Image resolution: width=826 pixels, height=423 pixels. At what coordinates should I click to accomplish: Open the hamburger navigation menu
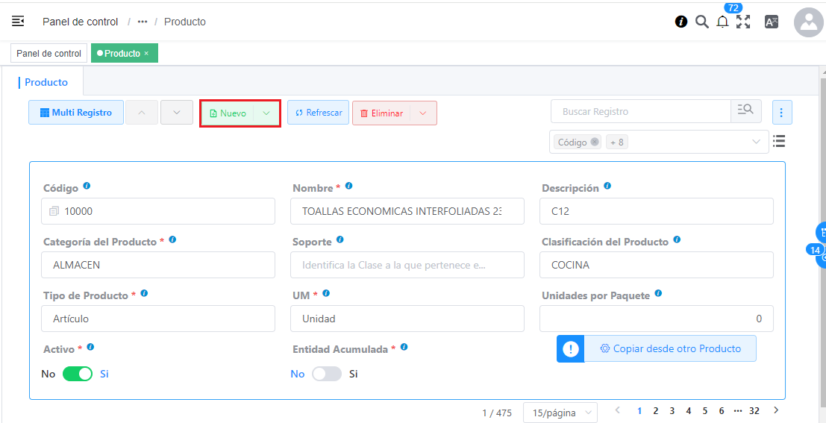tap(18, 21)
